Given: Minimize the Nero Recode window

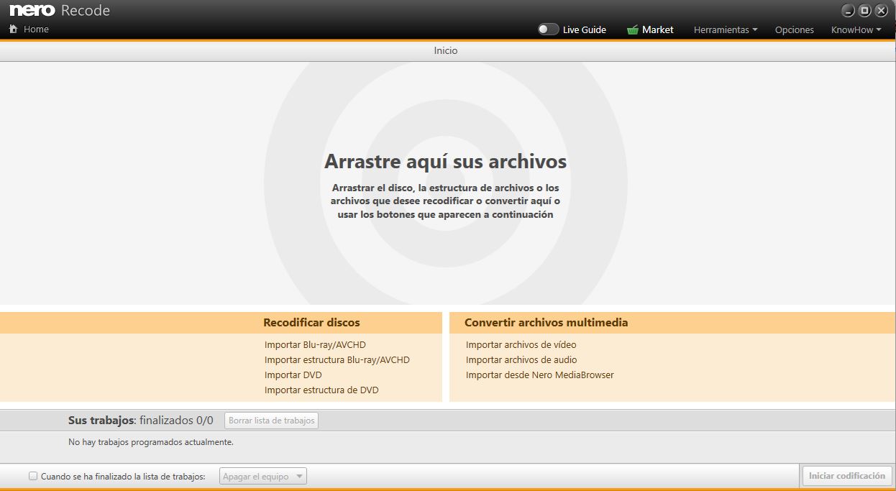Looking at the screenshot, I should (x=849, y=11).
